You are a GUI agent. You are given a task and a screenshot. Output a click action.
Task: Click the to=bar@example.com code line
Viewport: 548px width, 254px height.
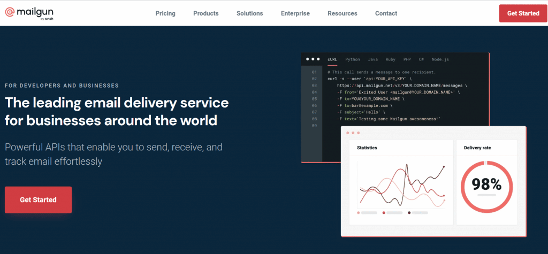pos(365,105)
